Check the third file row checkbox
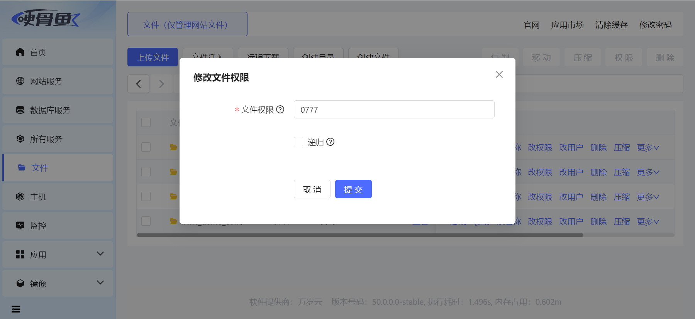 point(146,196)
